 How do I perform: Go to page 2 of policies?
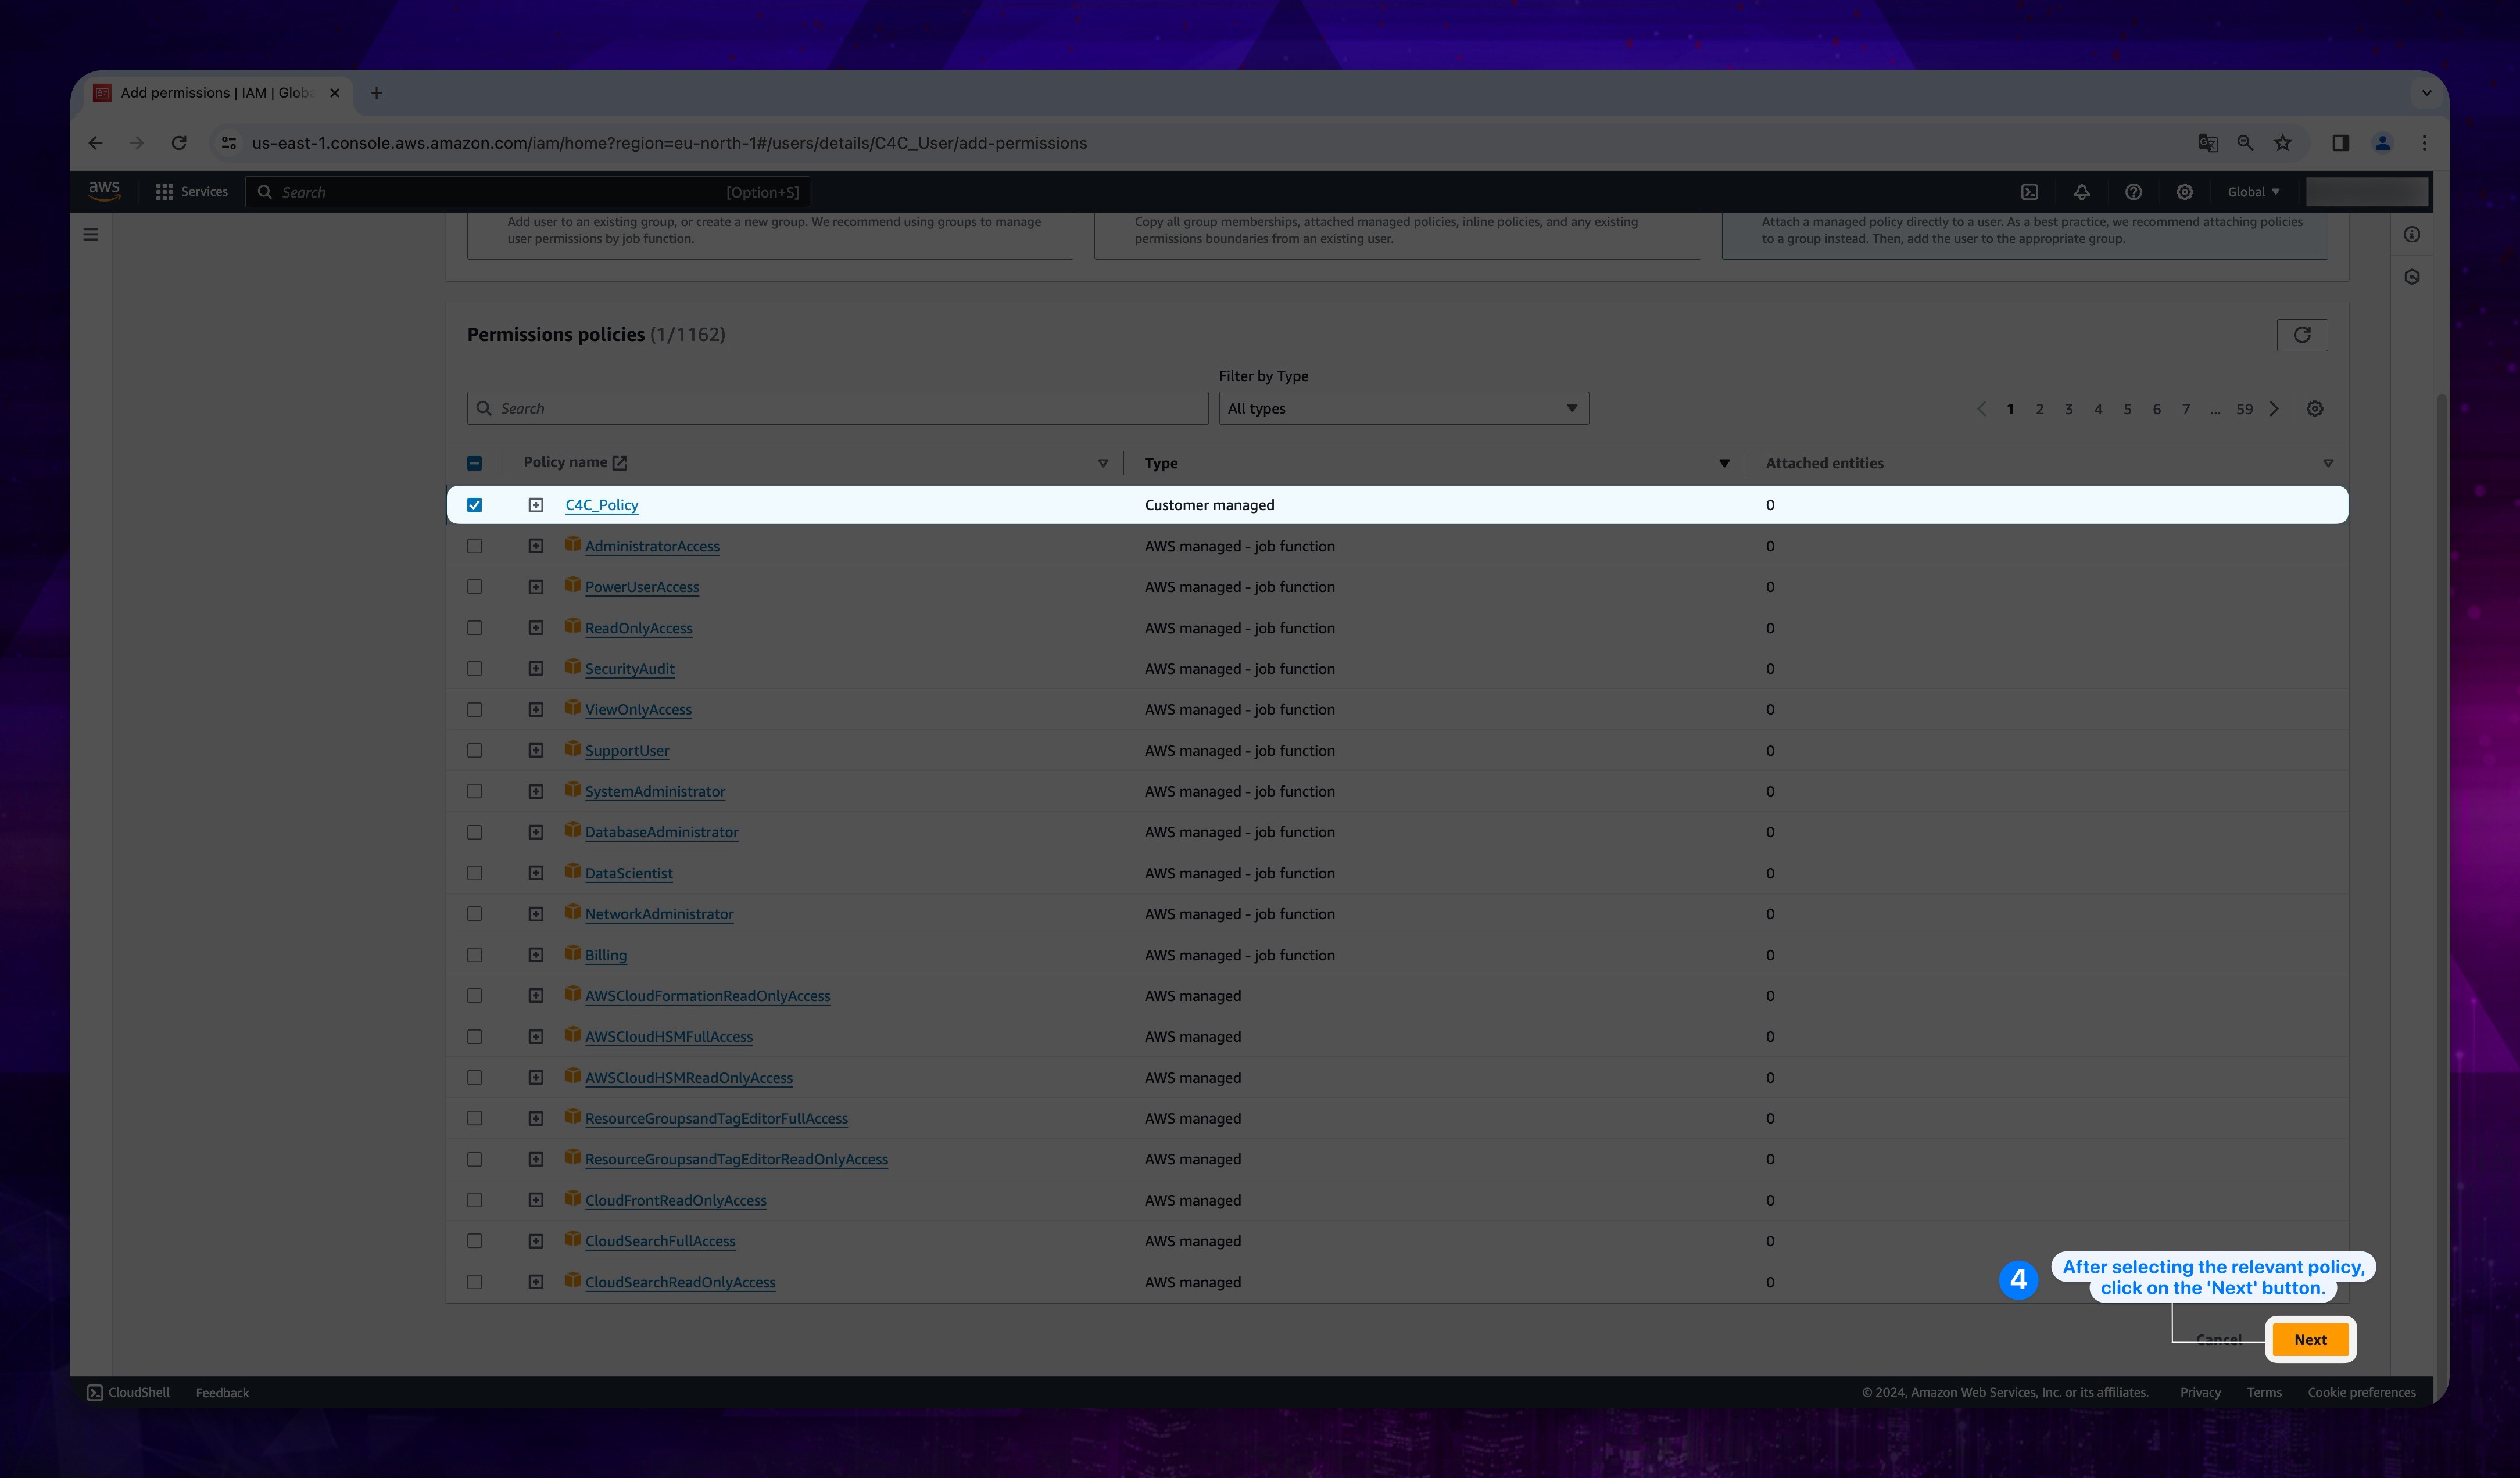[x=2040, y=409]
